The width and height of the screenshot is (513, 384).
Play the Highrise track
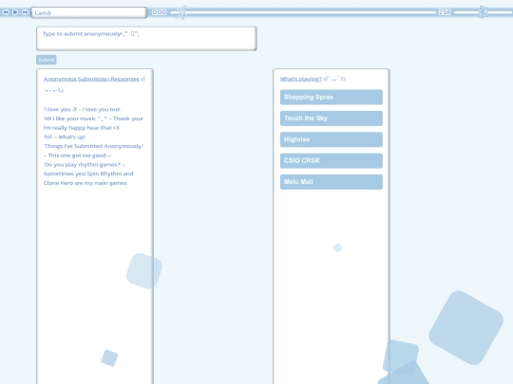pos(332,139)
